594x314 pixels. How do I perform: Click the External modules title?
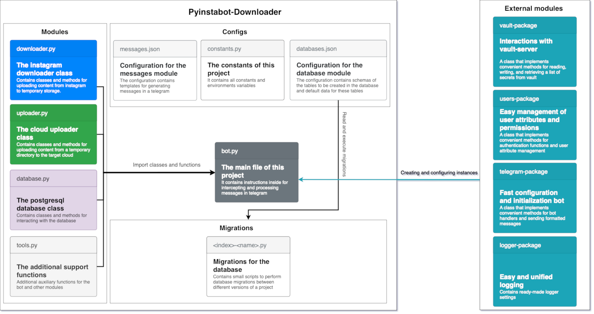click(x=533, y=8)
